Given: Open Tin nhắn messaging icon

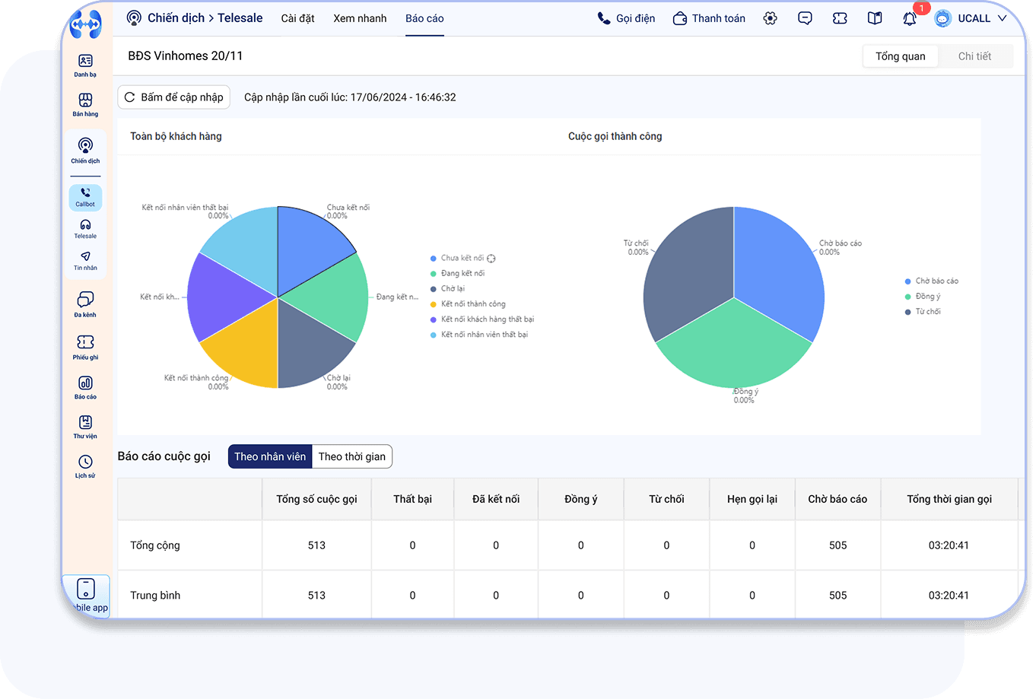Looking at the screenshot, I should pyautogui.click(x=85, y=260).
